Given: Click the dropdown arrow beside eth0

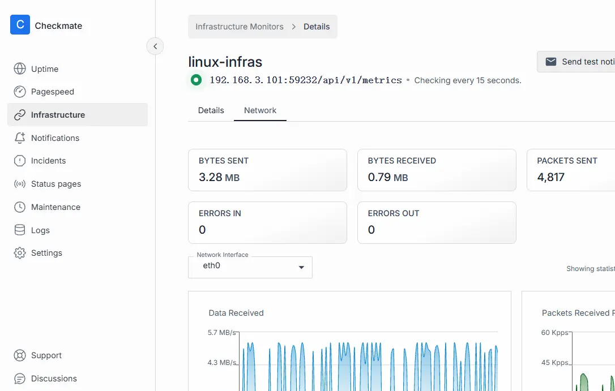Looking at the screenshot, I should [x=301, y=268].
